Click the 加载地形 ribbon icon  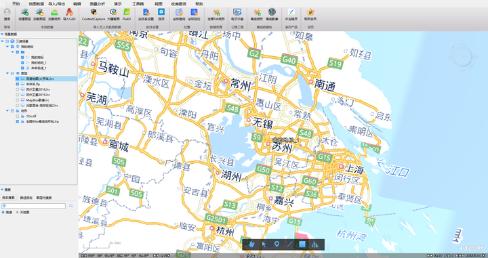(54, 12)
